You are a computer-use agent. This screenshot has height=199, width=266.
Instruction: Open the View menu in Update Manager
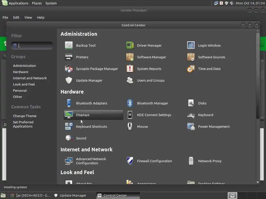pyautogui.click(x=28, y=17)
